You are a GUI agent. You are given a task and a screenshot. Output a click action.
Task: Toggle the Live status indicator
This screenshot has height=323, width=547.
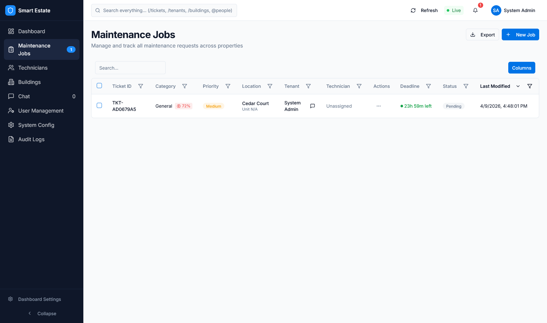[454, 10]
